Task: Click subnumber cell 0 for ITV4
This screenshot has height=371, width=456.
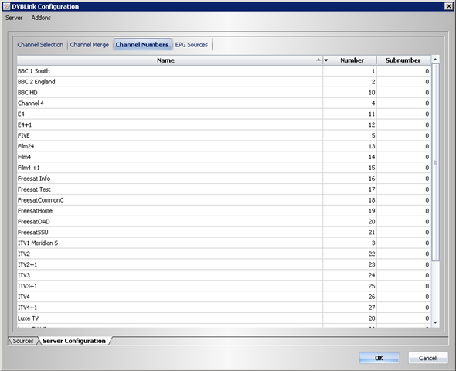Action: click(403, 297)
